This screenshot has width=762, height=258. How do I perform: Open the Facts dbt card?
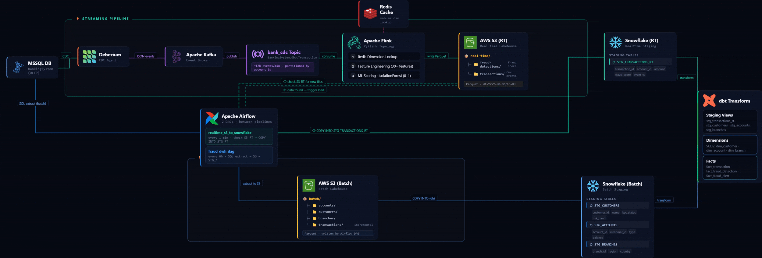click(x=730, y=168)
